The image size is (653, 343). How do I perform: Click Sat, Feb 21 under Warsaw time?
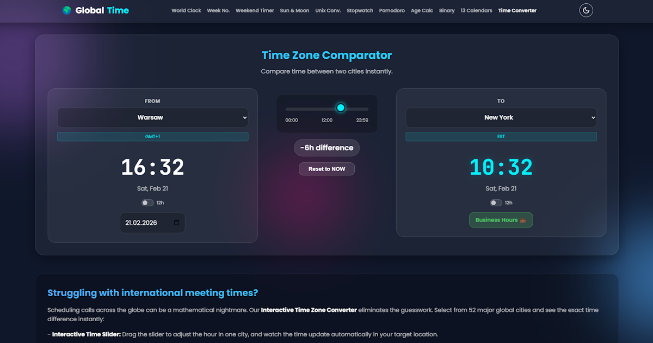point(153,188)
